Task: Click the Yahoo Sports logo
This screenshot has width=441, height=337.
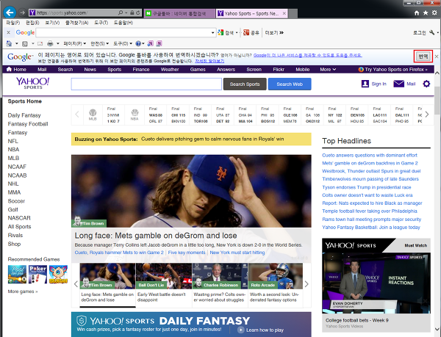Action: 33,83
